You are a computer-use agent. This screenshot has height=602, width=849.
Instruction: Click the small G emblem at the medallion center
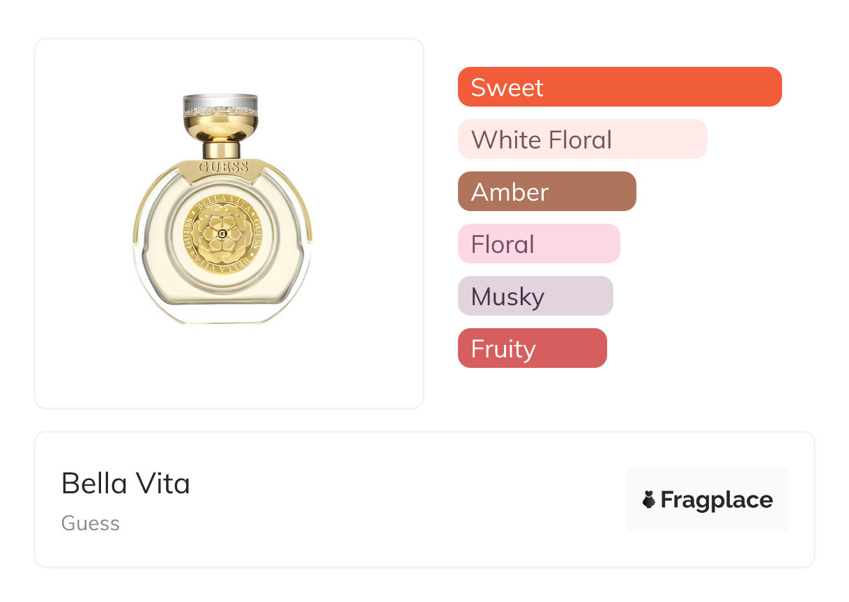[x=222, y=233]
